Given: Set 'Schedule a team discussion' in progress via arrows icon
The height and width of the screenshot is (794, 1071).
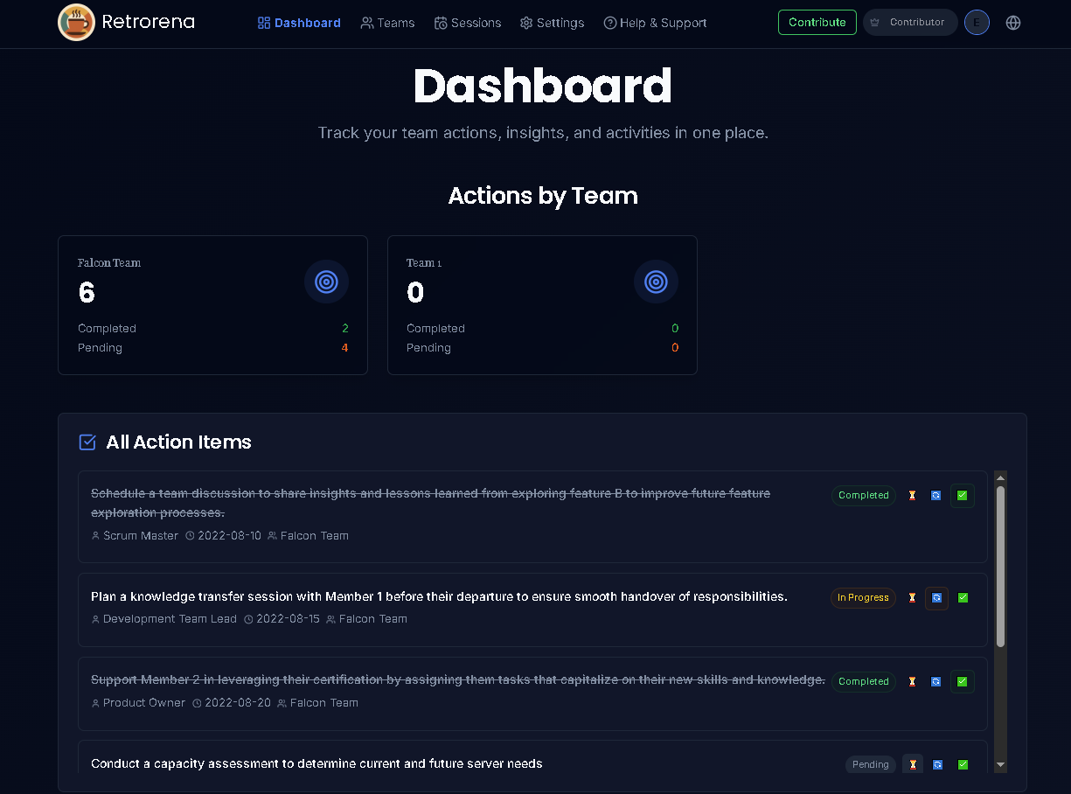Looking at the screenshot, I should [935, 496].
